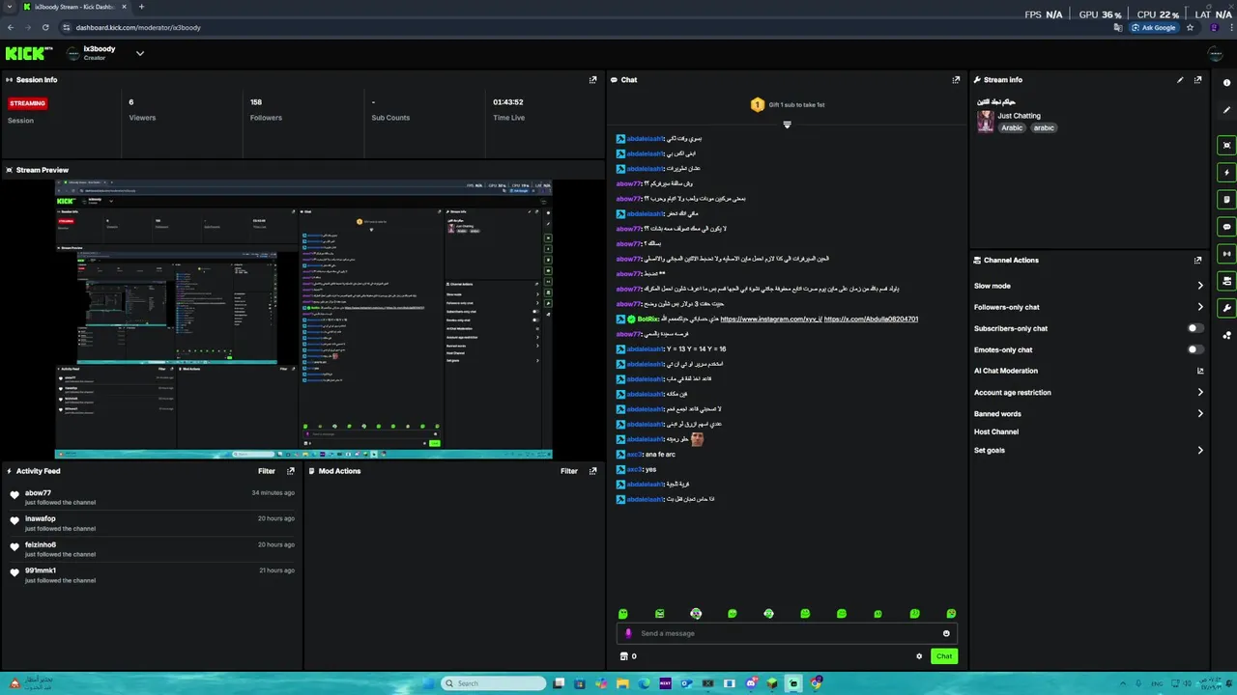Click the Kick logo in the header

(29, 53)
